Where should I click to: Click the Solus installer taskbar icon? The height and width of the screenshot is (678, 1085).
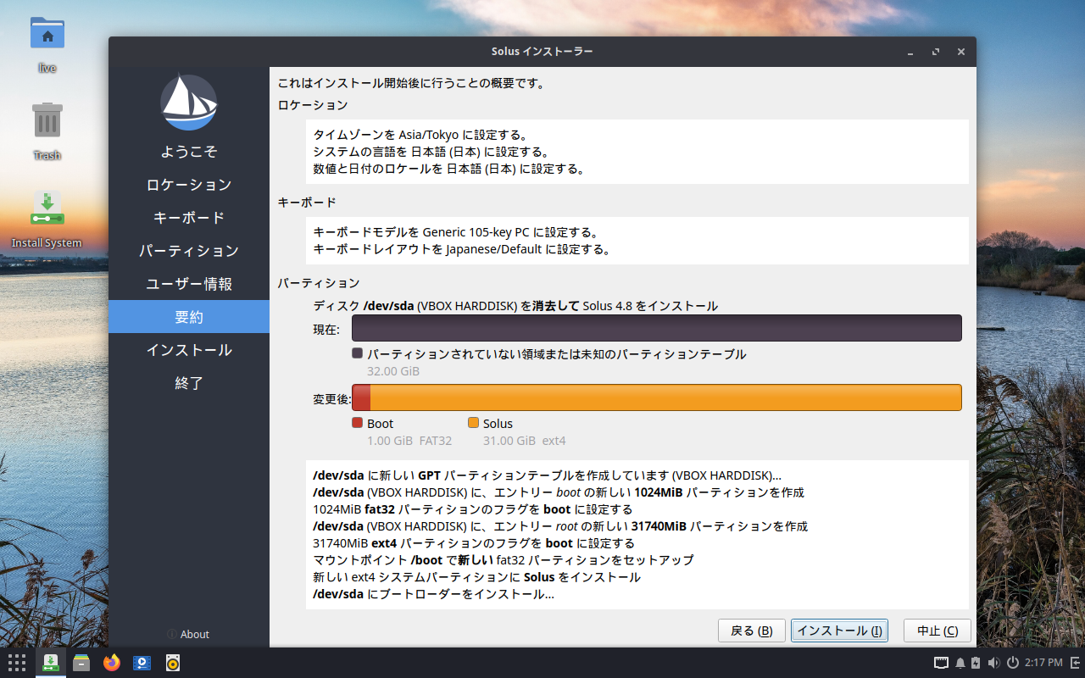point(51,663)
